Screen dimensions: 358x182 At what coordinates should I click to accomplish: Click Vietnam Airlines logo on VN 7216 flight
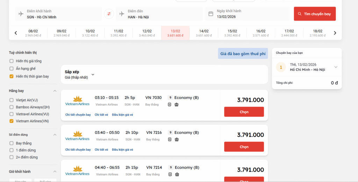tap(77, 136)
